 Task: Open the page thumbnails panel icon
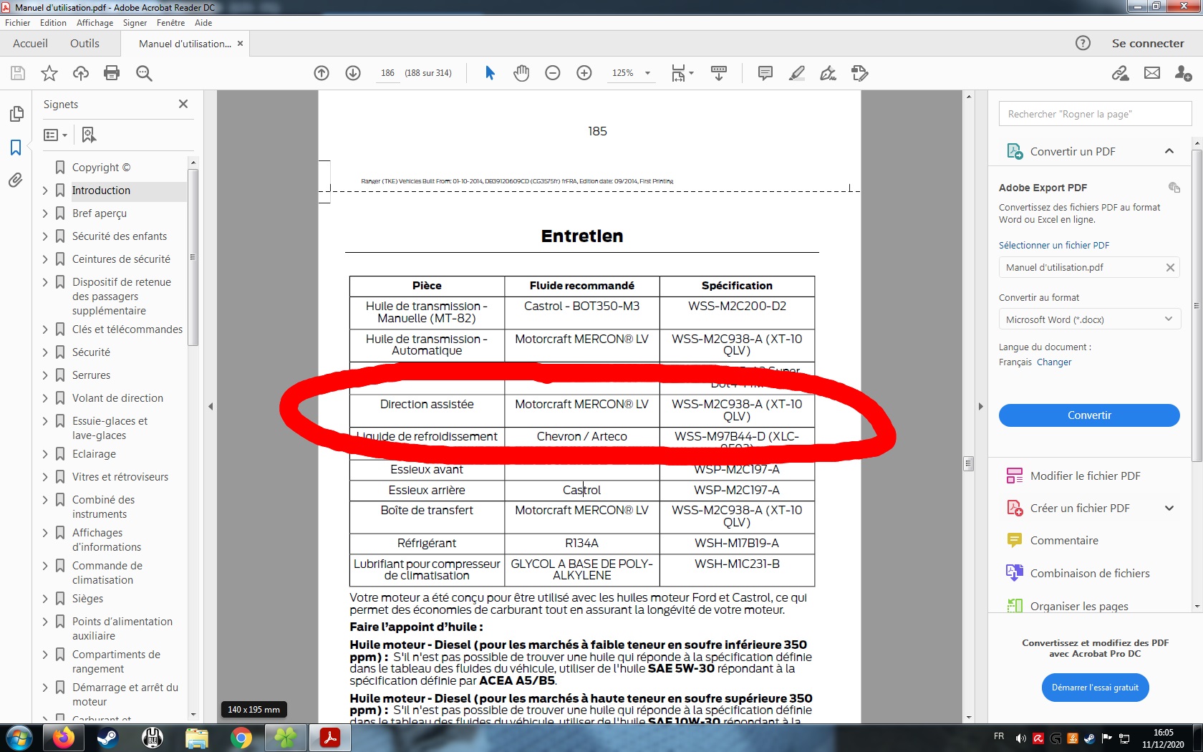(x=16, y=114)
